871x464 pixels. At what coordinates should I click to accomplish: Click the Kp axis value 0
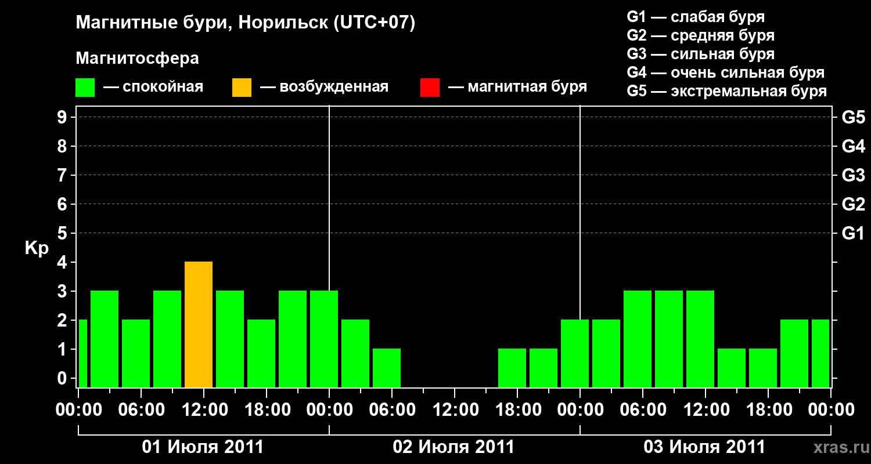[63, 378]
